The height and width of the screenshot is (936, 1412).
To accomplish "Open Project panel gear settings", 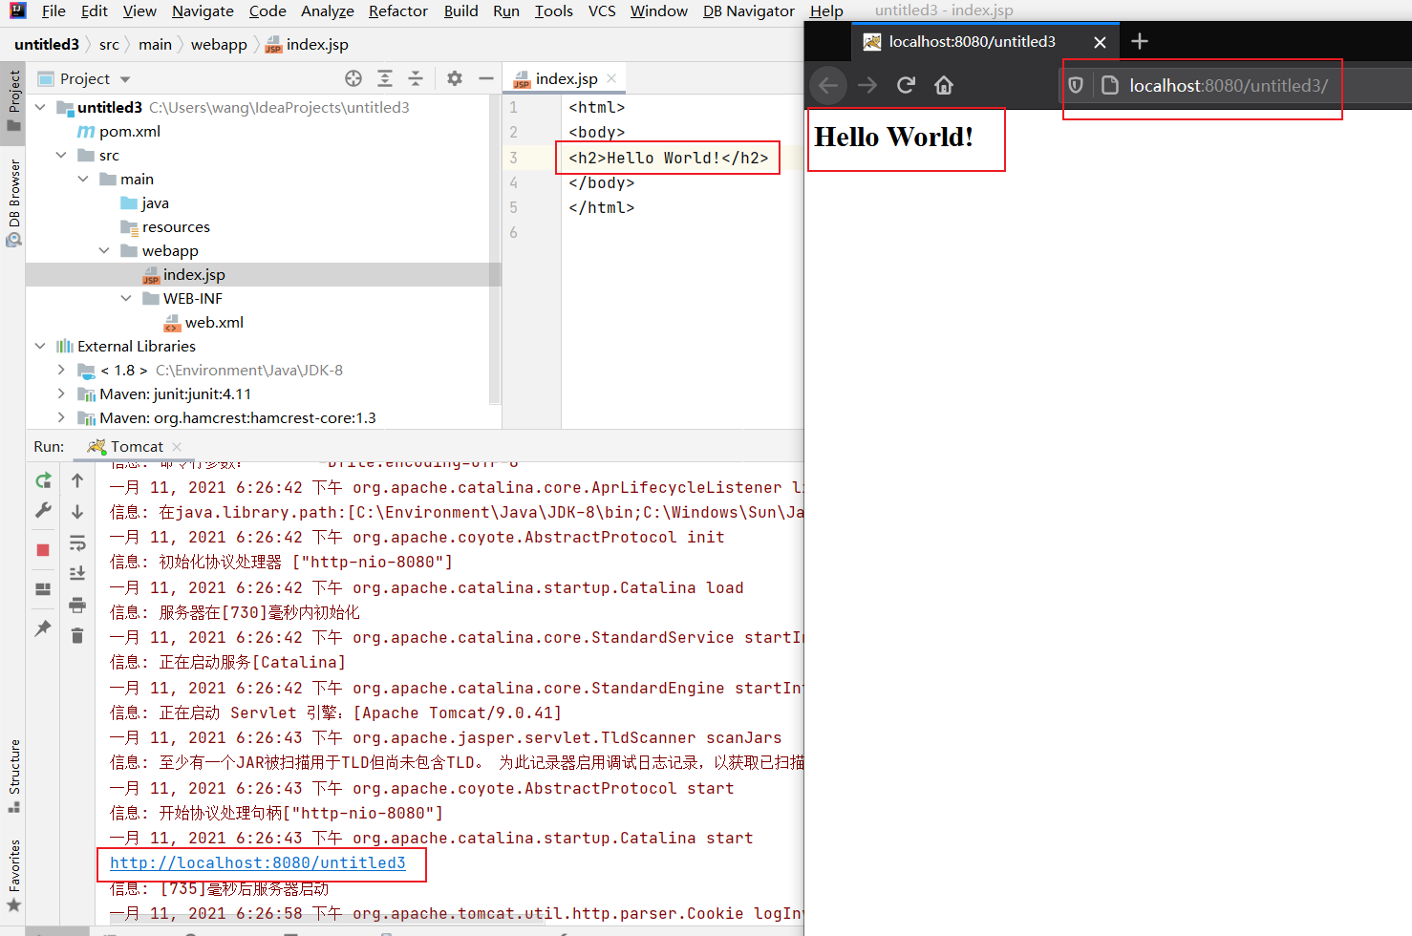I will point(455,78).
